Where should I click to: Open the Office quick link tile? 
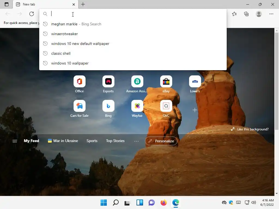79,81
